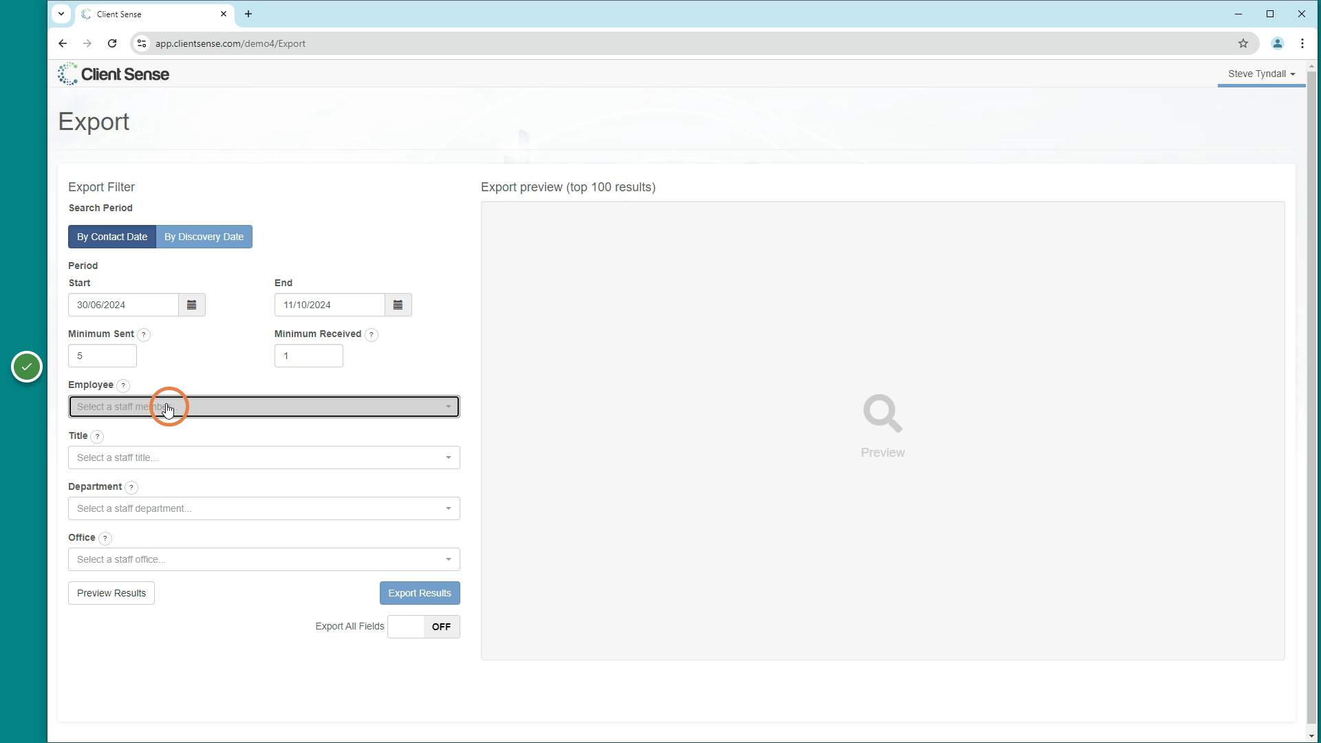Click the Preview Results button
The height and width of the screenshot is (743, 1321).
click(111, 593)
